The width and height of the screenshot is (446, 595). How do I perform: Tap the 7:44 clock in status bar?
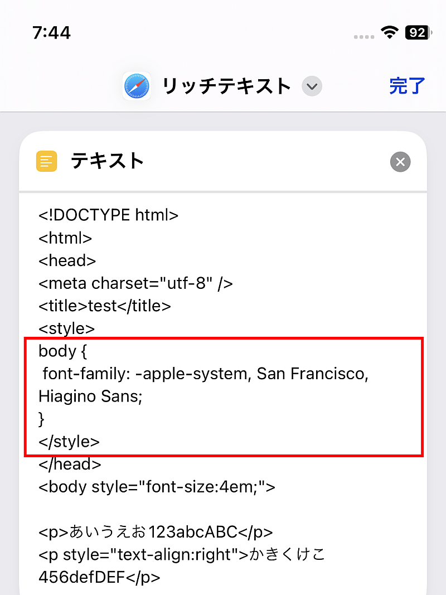(52, 33)
